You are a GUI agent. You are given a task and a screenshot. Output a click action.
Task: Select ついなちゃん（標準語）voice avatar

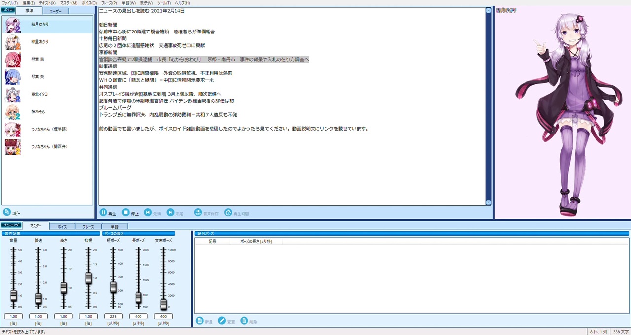pos(13,130)
